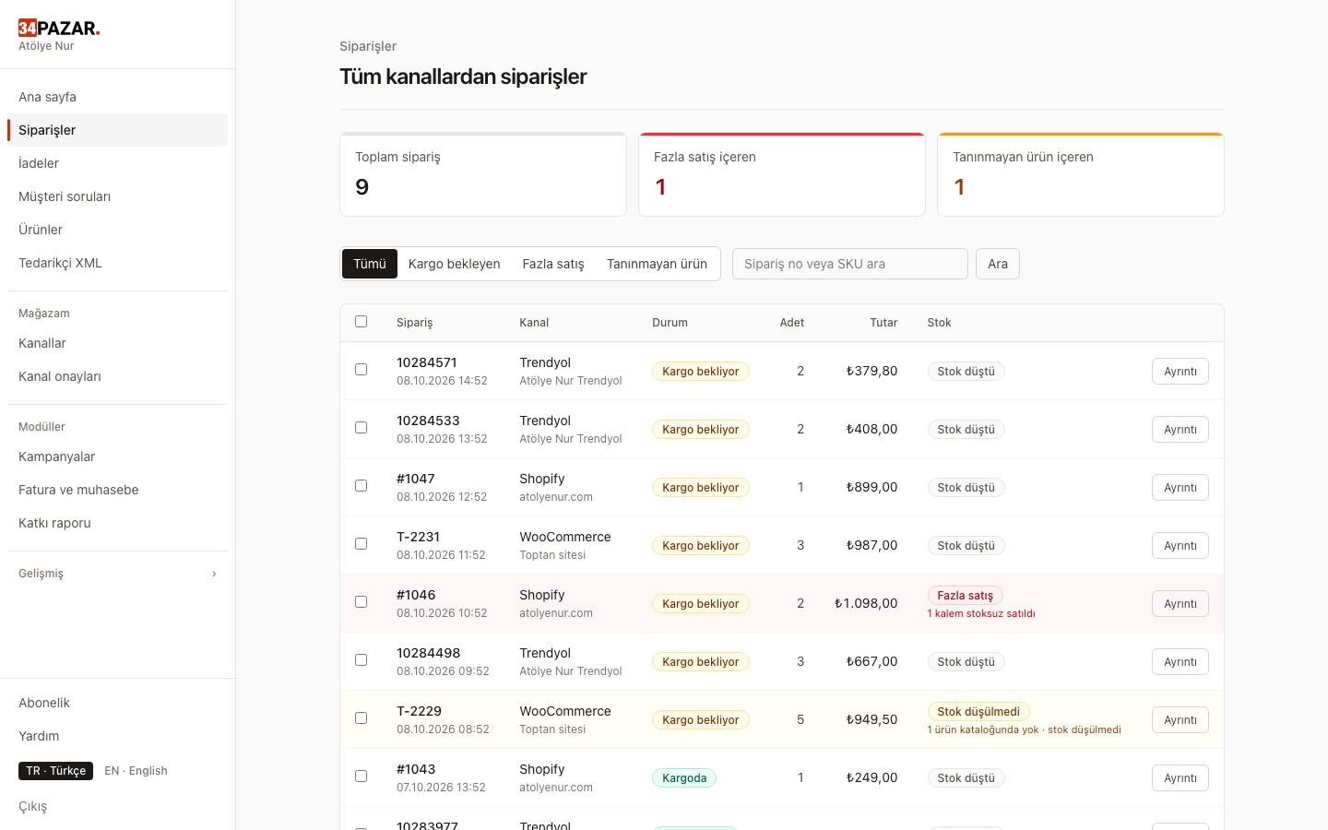Open Tedarikçi XML page
Screen dimensions: 1328x830
(117, 263)
